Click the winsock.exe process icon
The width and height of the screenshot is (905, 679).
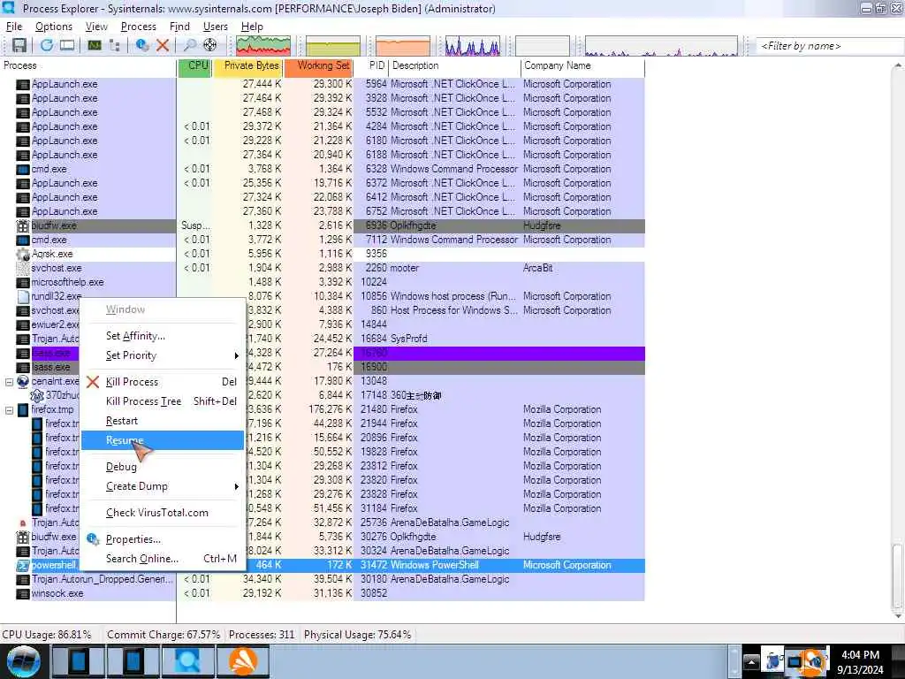click(x=22, y=593)
